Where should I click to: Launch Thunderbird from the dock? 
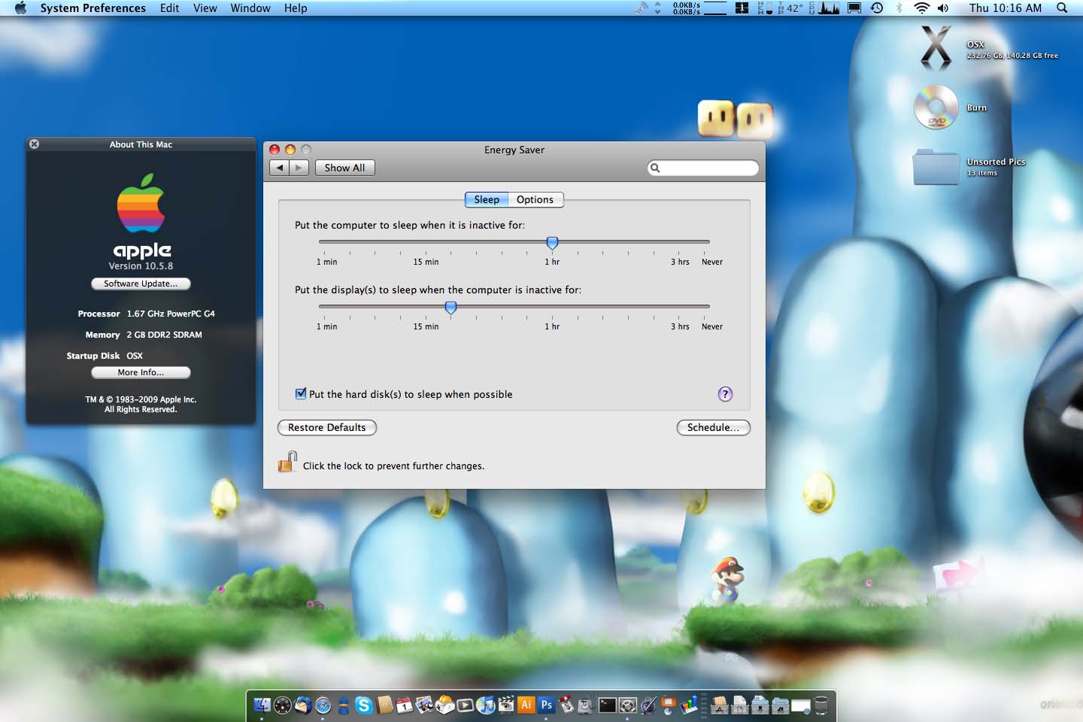tap(303, 705)
